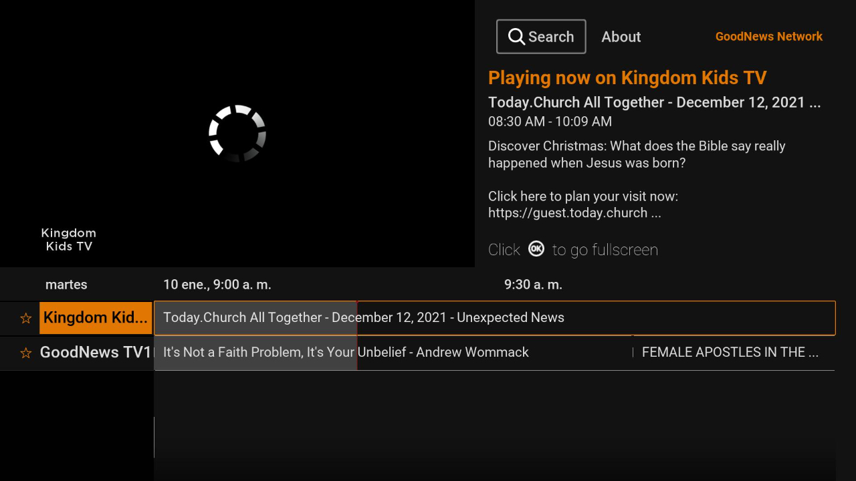Screen dimensions: 856x481
Task: Click the program description text
Action: pyautogui.click(x=636, y=155)
